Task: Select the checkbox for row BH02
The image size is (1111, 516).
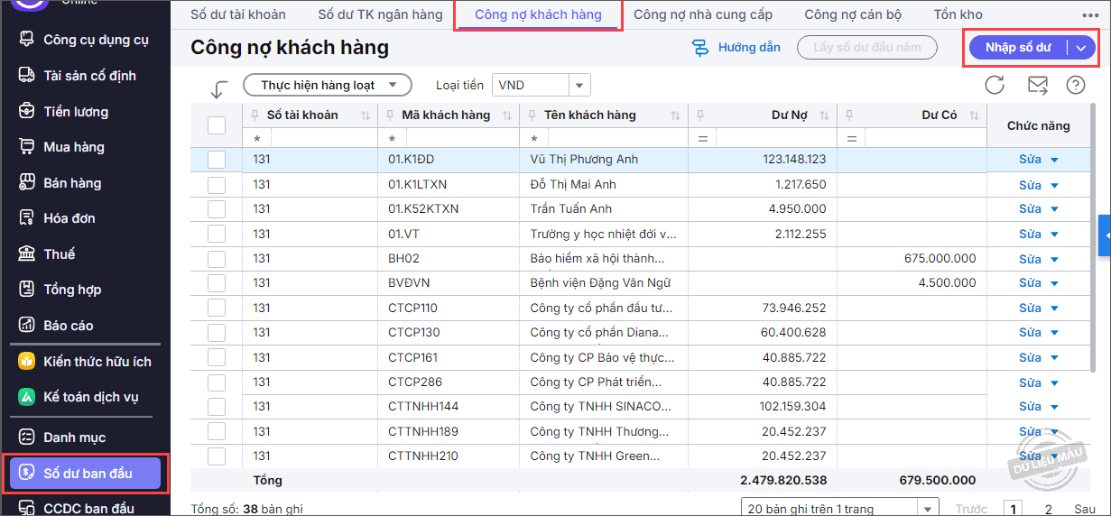Action: coord(217,258)
